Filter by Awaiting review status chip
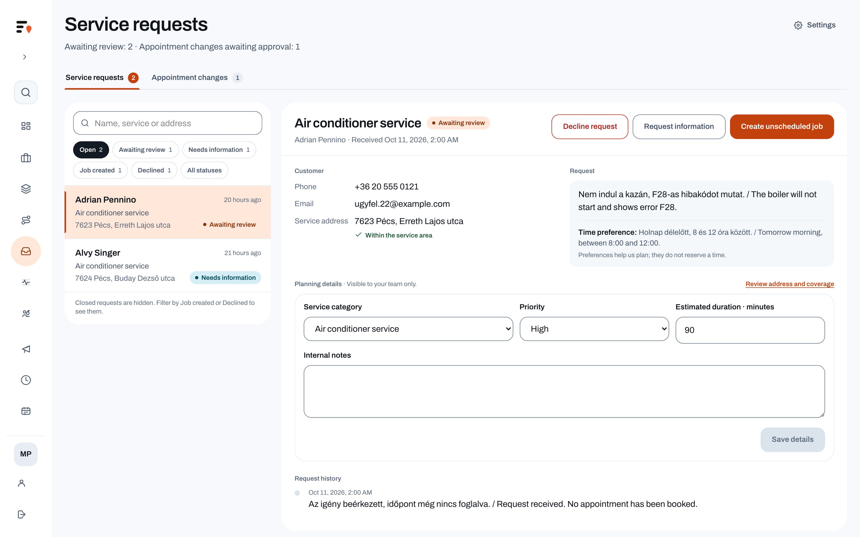Screen dimensions: 860x537 click(x=145, y=149)
